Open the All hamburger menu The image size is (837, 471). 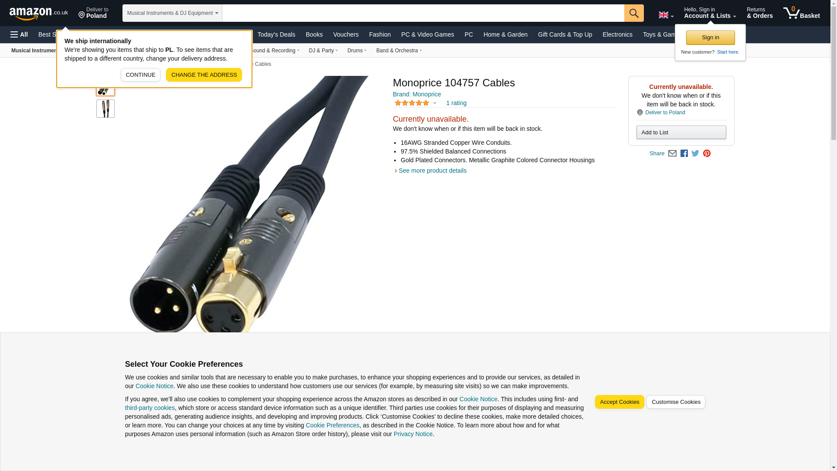pyautogui.click(x=19, y=34)
